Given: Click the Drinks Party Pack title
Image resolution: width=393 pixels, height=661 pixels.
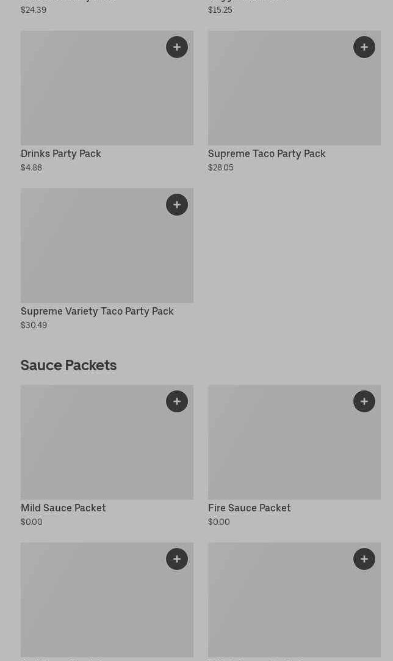Looking at the screenshot, I should [x=61, y=154].
